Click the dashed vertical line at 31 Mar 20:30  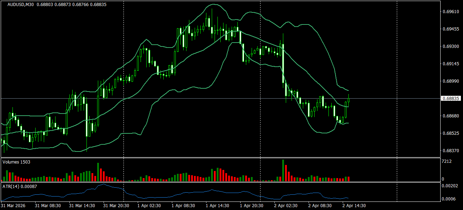123,89
